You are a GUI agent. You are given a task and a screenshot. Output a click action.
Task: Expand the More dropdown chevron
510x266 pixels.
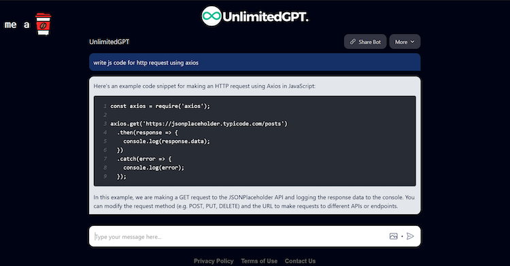pyautogui.click(x=413, y=41)
